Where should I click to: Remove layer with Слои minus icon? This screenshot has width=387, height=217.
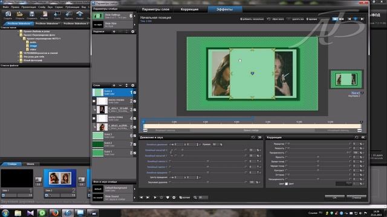click(x=120, y=85)
